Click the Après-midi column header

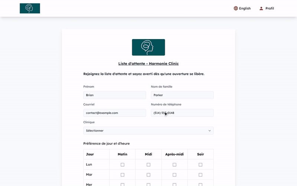click(174, 154)
